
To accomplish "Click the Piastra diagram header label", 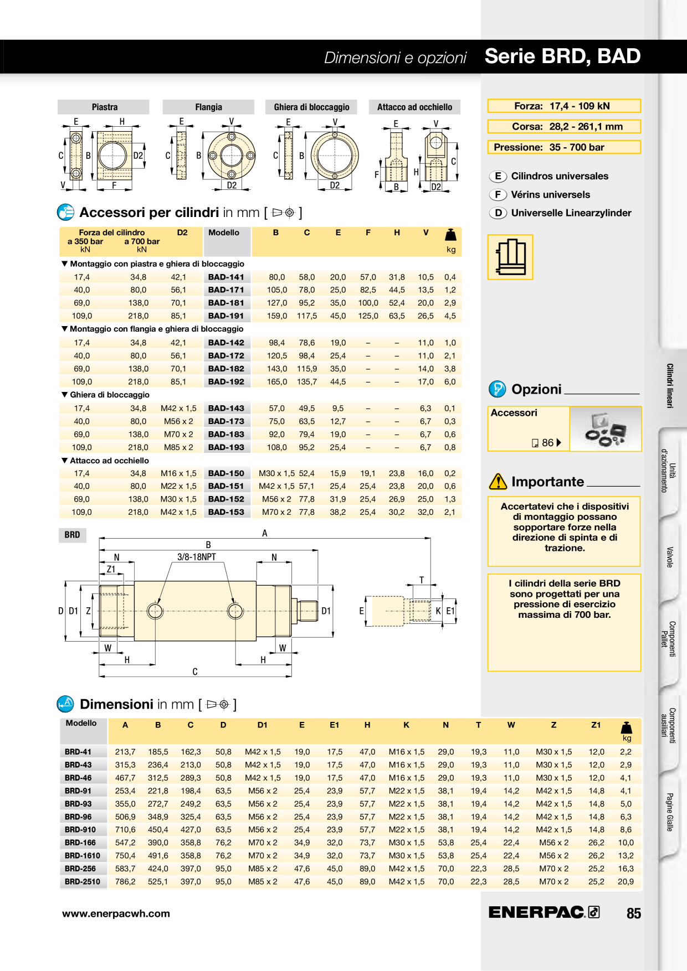I will [x=104, y=107].
